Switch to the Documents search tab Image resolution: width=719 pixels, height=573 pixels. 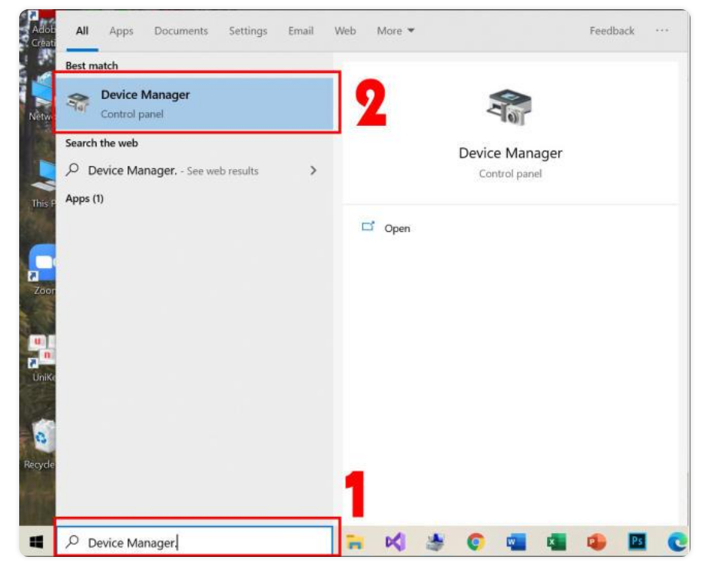(181, 31)
